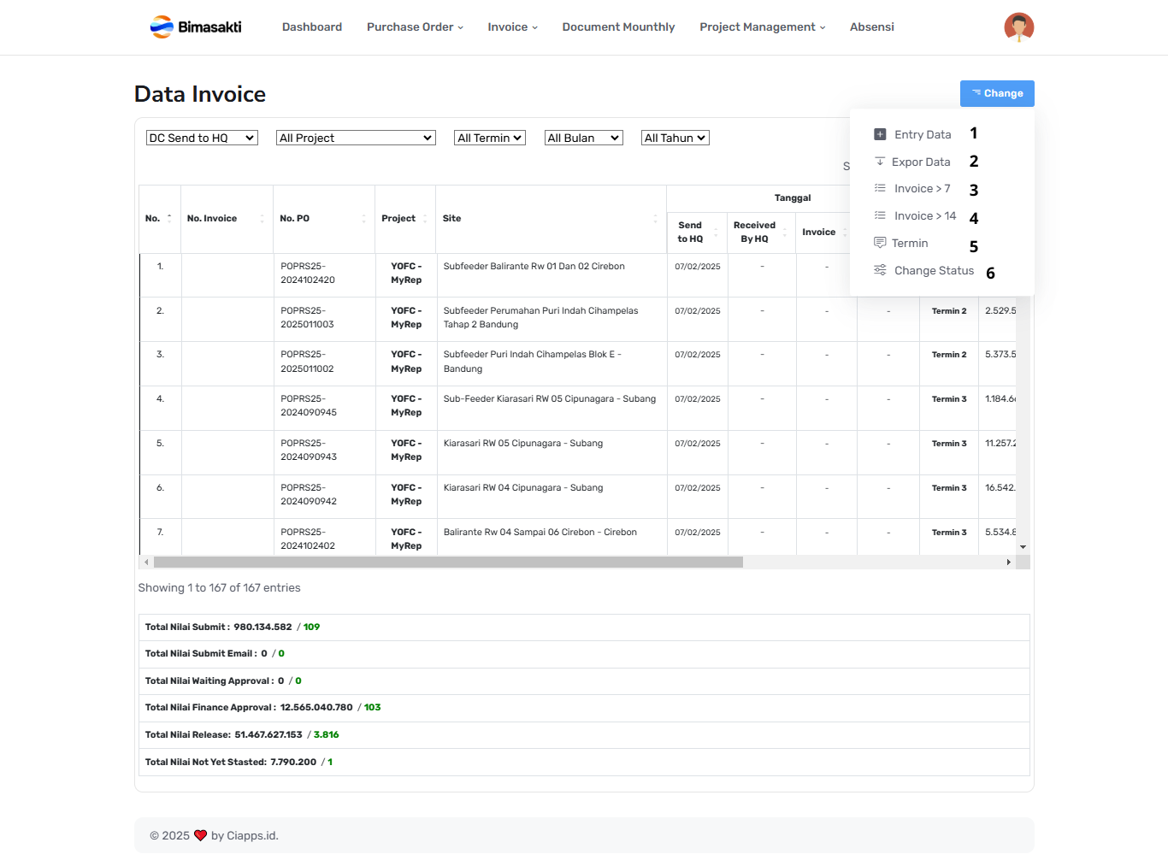Expand the All Project dropdown
The image size is (1168, 866).
[x=356, y=138]
